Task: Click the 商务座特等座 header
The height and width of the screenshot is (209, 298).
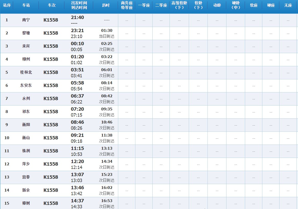Action: [x=126, y=6]
